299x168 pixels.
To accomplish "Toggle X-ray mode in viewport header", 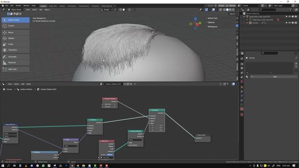I will [x=221, y=10].
